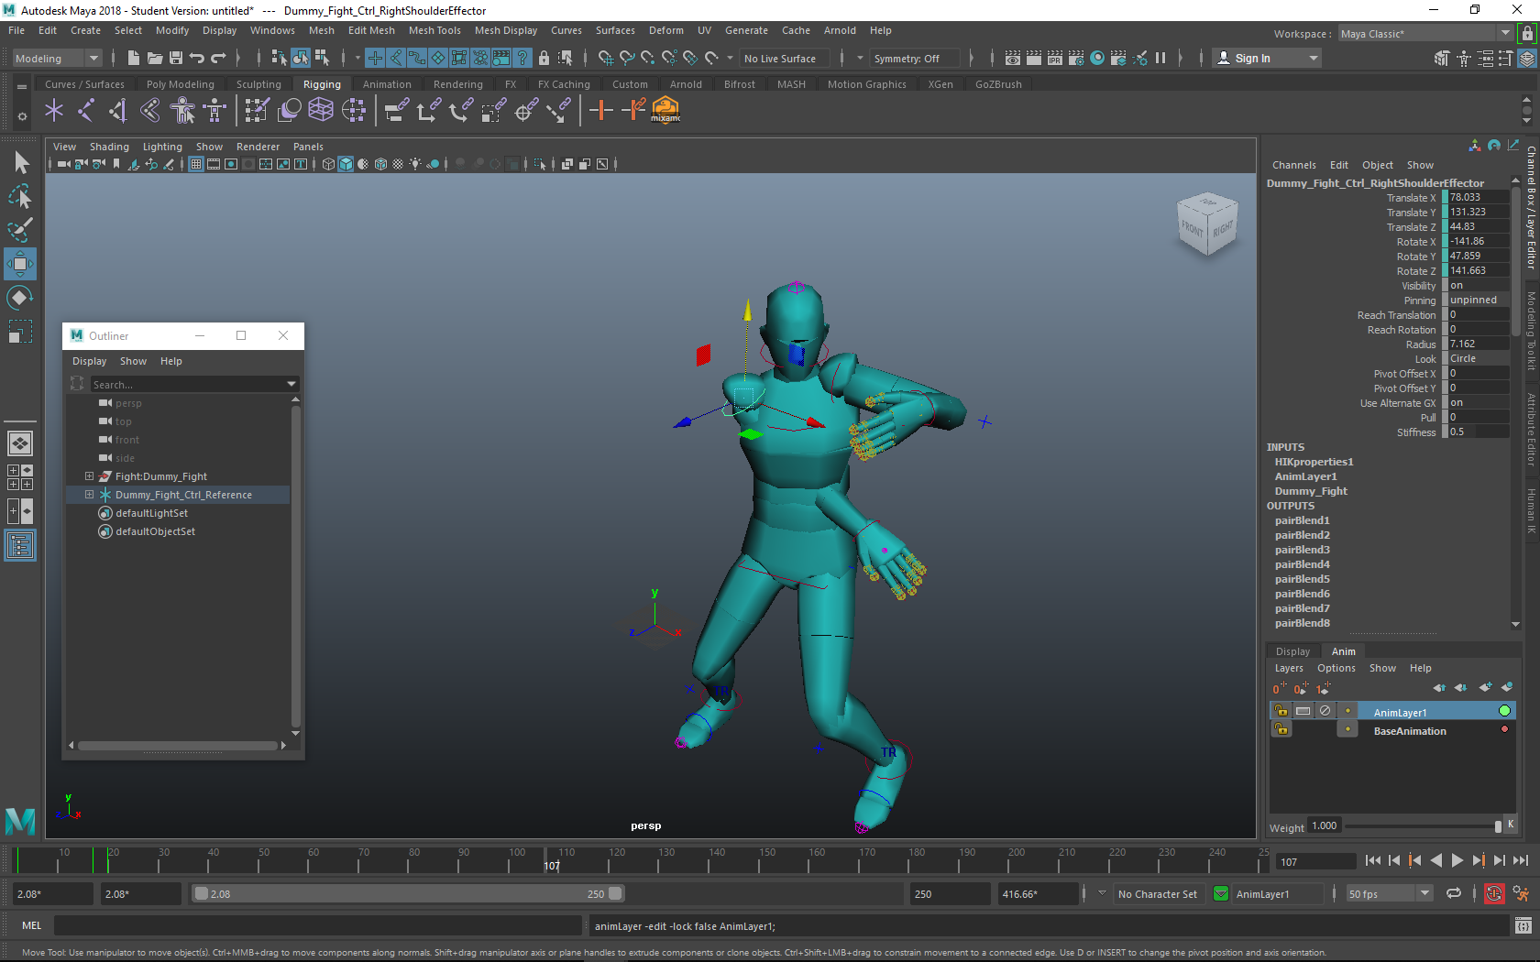Select the Create Joints tool on the Rigging shelf
Viewport: 1540px width, 962px height.
point(53,110)
